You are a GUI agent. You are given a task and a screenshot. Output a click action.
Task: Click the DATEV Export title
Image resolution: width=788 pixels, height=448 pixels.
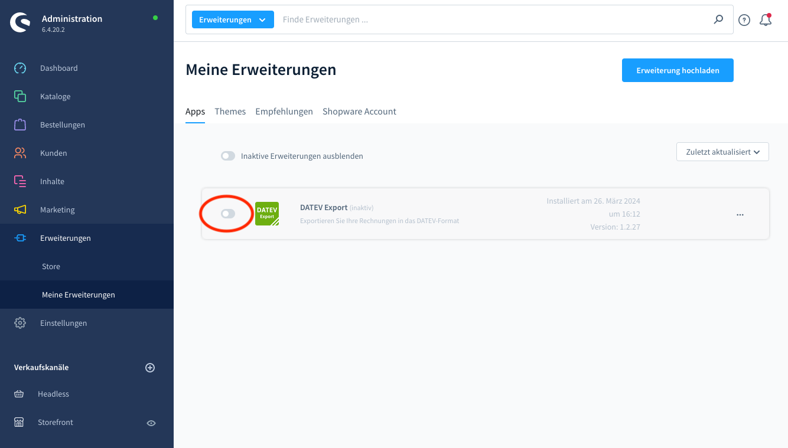pos(324,207)
